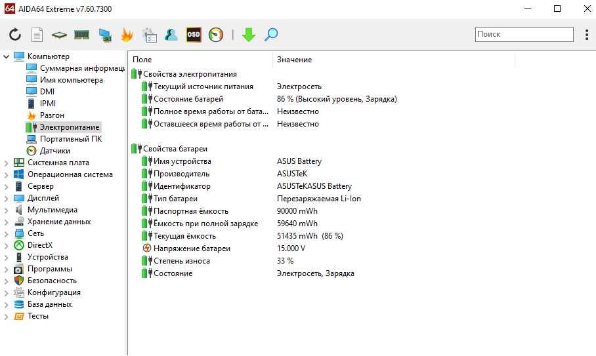Select Электропитание tree item

coord(63,127)
